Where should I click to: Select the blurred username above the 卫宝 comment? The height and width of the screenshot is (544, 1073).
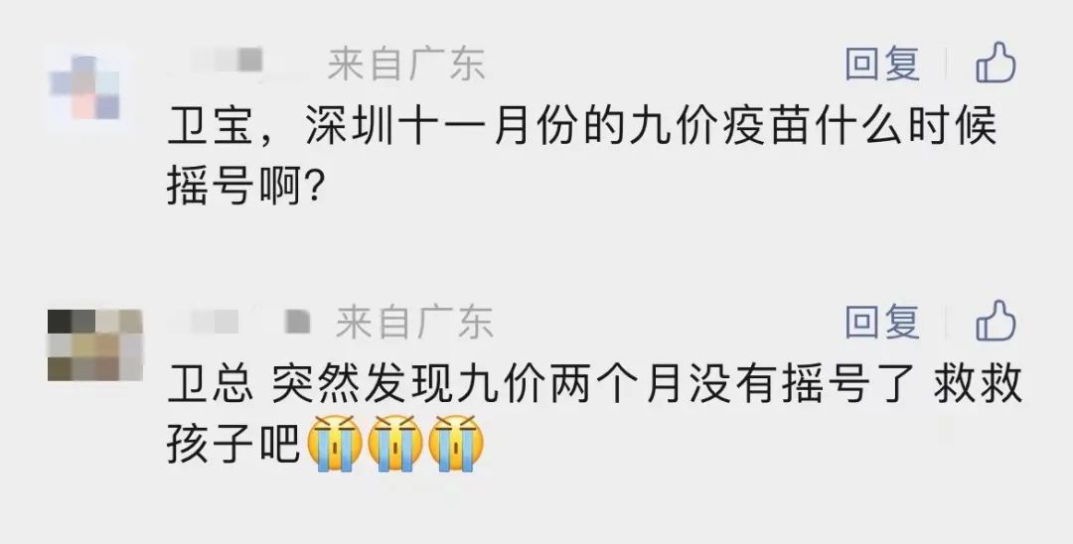click(x=226, y=61)
